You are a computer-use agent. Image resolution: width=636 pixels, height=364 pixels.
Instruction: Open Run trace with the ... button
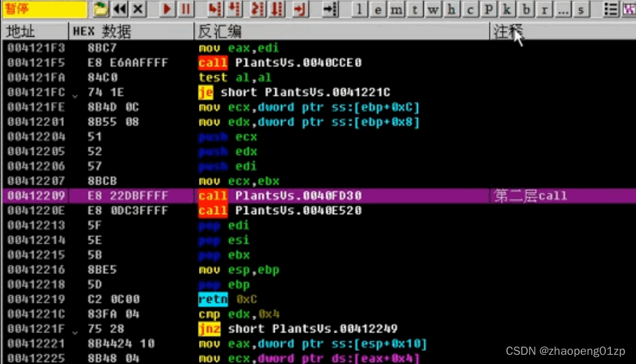coord(563,9)
